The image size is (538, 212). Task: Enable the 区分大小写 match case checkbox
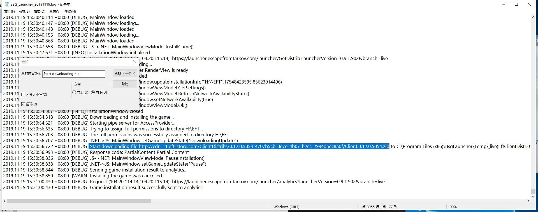tap(23, 95)
